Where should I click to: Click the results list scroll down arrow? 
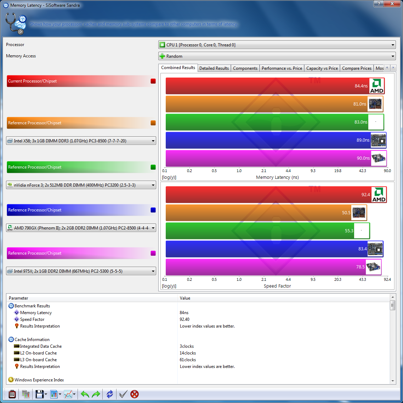[x=392, y=381]
